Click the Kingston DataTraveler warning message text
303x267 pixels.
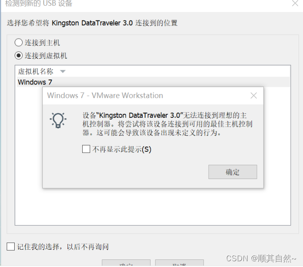coord(167,124)
